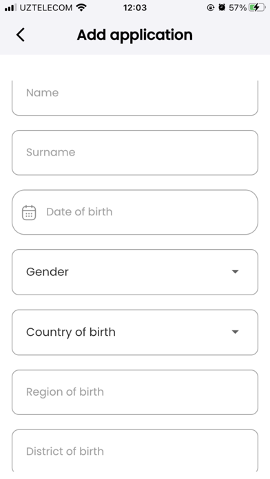Viewport: 270px width, 479px height.
Task: Tap the cellular signal bars icon
Action: coord(11,8)
